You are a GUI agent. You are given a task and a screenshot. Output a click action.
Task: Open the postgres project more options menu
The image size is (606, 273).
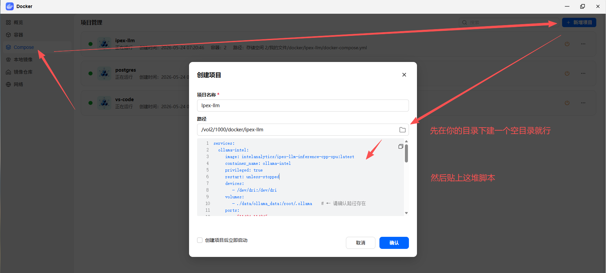pyautogui.click(x=583, y=73)
